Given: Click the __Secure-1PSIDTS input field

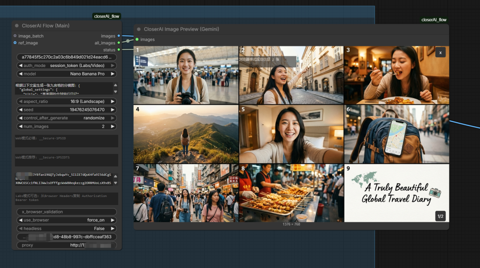Looking at the screenshot, I should pos(66,160).
